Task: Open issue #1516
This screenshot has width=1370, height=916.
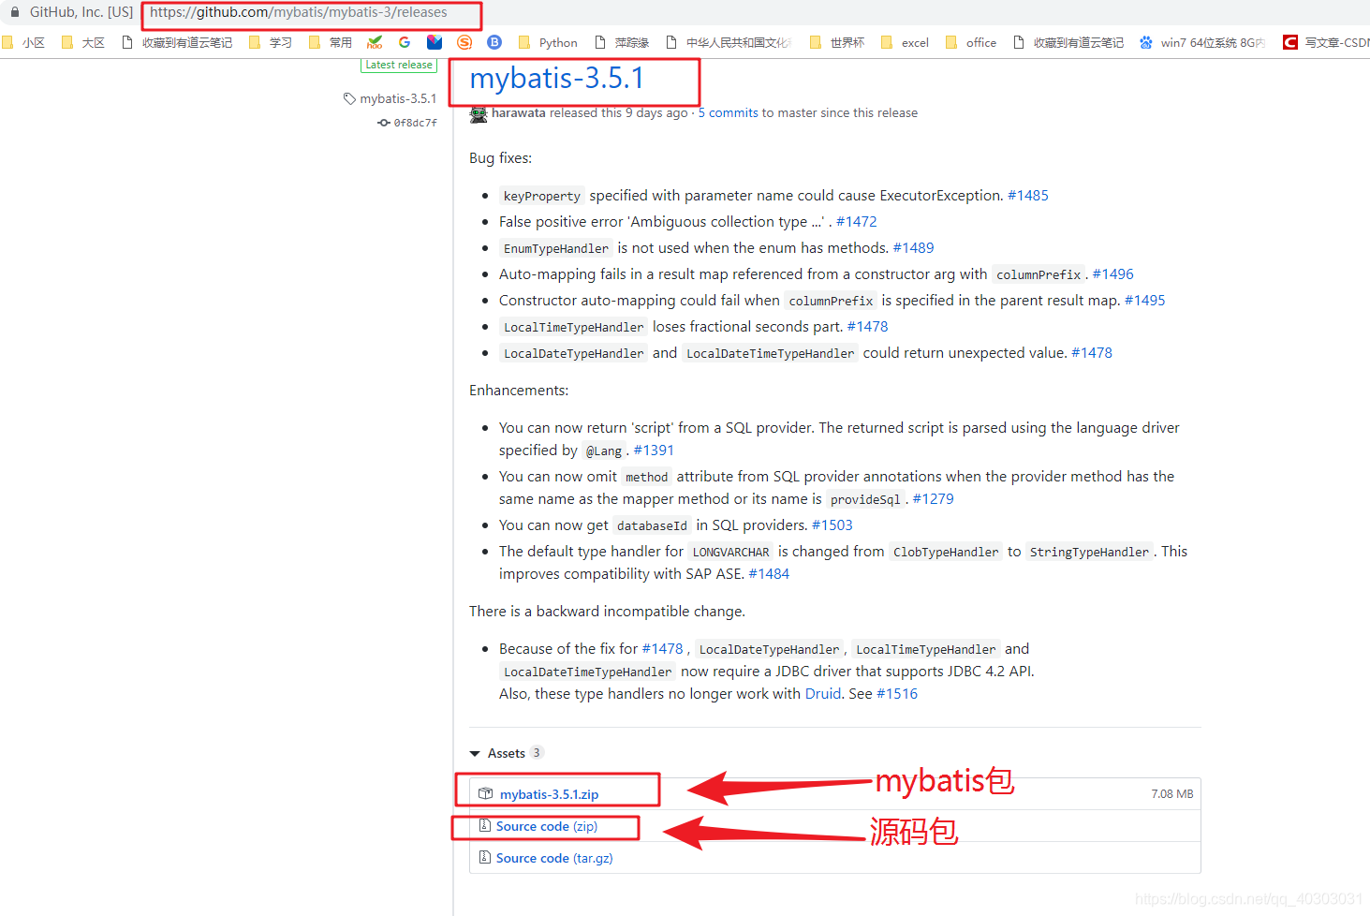Action: tap(897, 694)
